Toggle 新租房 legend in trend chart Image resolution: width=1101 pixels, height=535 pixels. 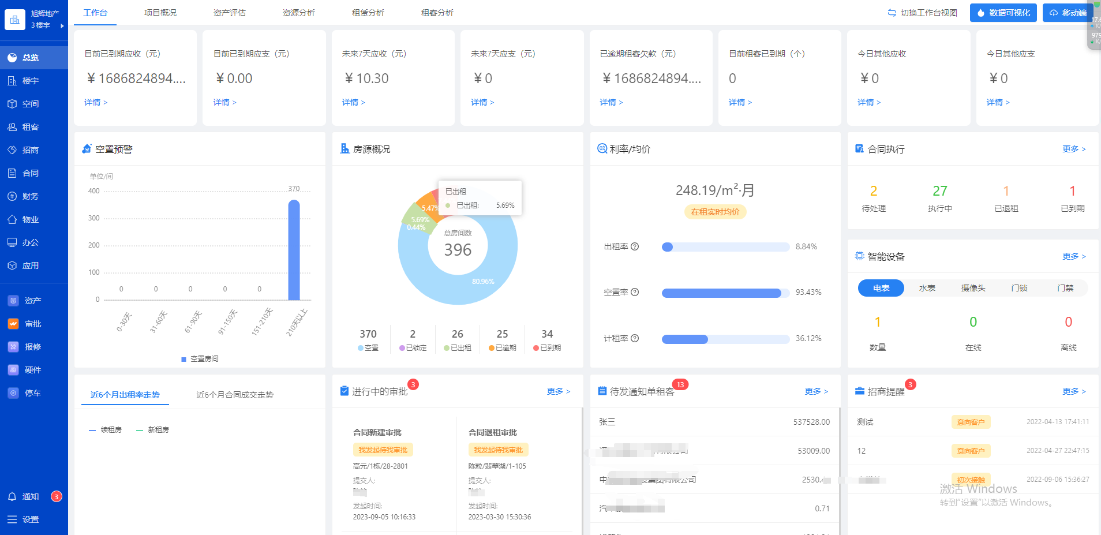(152, 430)
